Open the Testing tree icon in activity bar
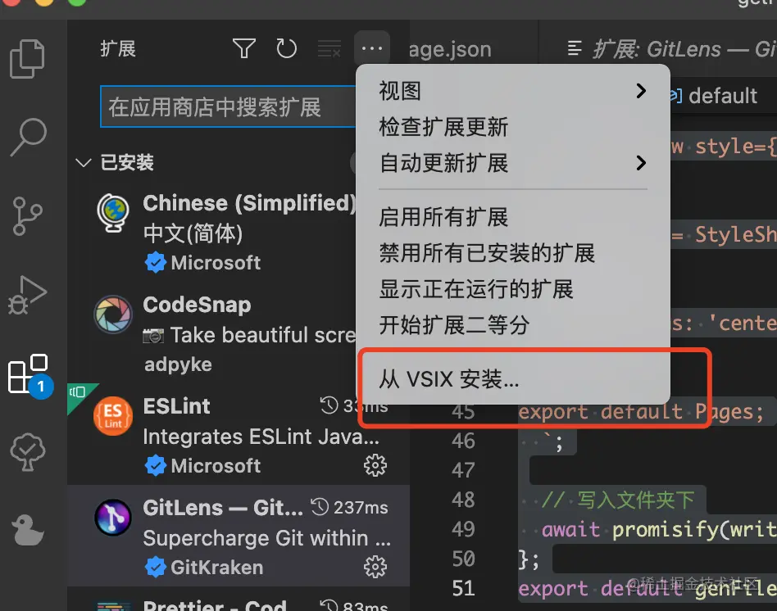 [x=28, y=451]
